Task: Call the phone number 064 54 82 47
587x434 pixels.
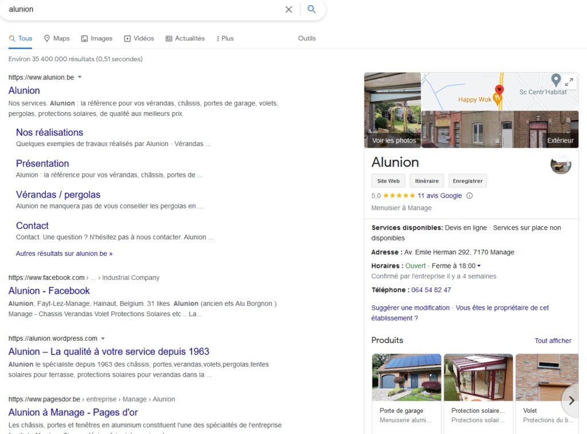Action: (x=431, y=290)
